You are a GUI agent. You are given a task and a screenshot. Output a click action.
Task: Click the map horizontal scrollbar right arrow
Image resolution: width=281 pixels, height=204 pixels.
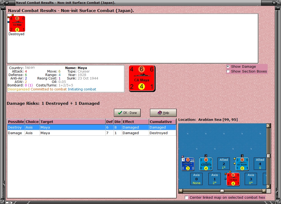coord(264,191)
